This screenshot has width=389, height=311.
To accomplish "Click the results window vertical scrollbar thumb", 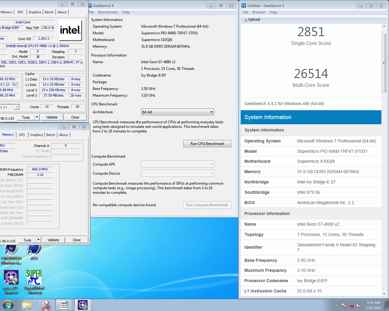I will (384, 63).
